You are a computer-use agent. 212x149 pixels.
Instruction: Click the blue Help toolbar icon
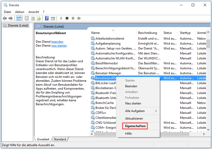pos(47,18)
